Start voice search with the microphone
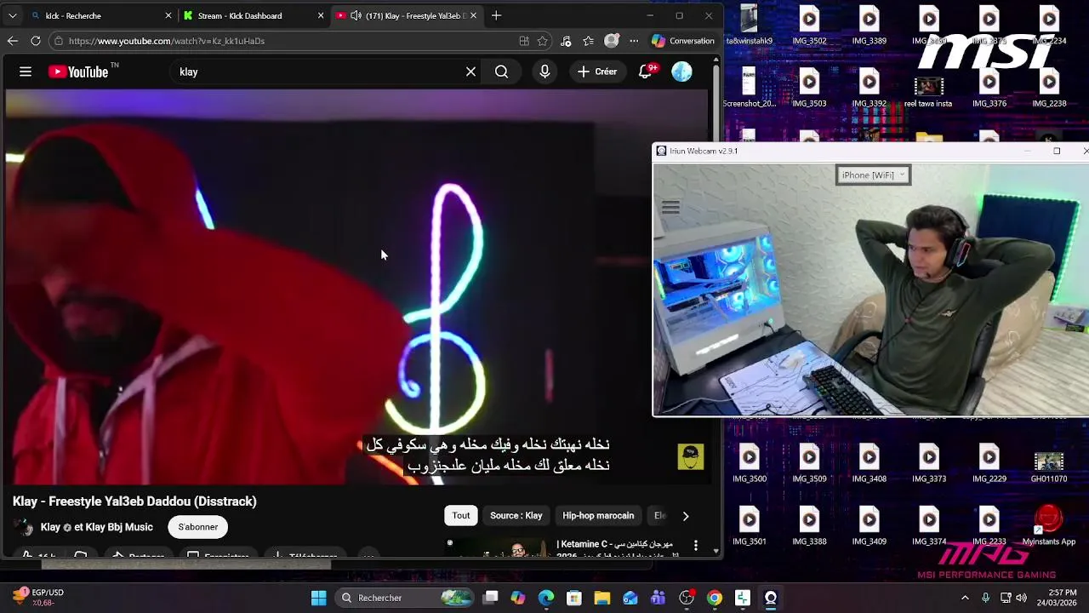This screenshot has width=1089, height=613. tap(544, 72)
